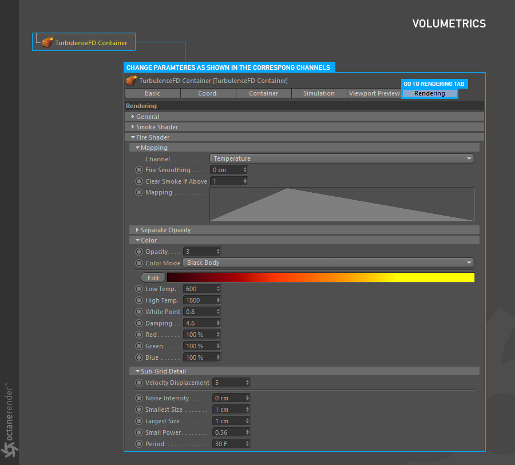This screenshot has height=465, width=515.
Task: Click the Edit gradient button
Action: [153, 277]
